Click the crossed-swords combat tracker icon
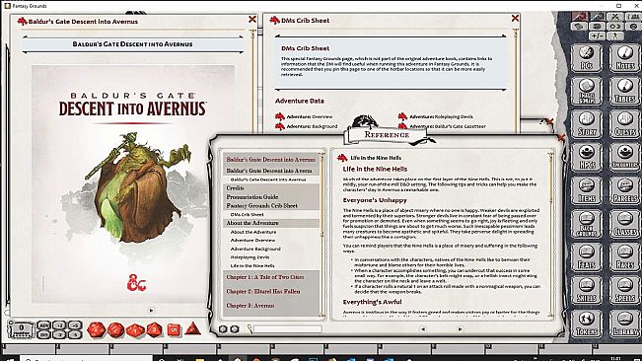The height and width of the screenshot is (361, 642). 615,17
